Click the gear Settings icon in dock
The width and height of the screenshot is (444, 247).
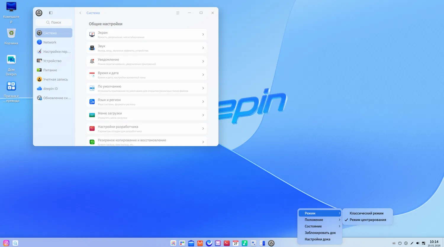pyautogui.click(x=271, y=243)
